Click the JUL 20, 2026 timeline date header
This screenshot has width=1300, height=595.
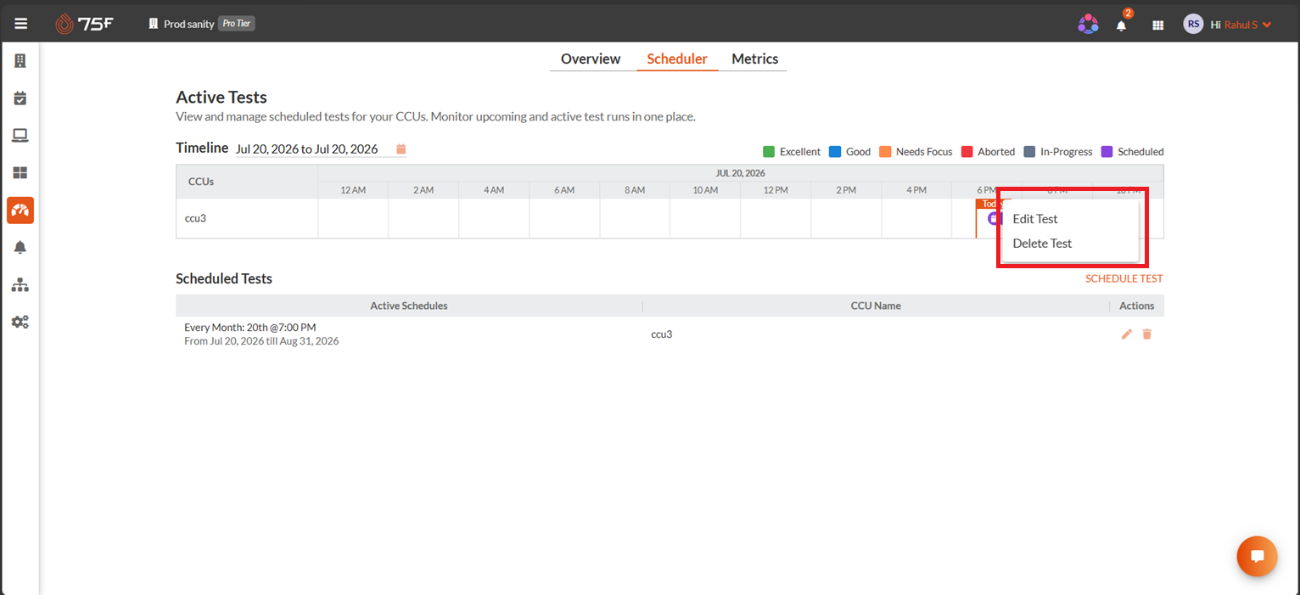coord(741,173)
